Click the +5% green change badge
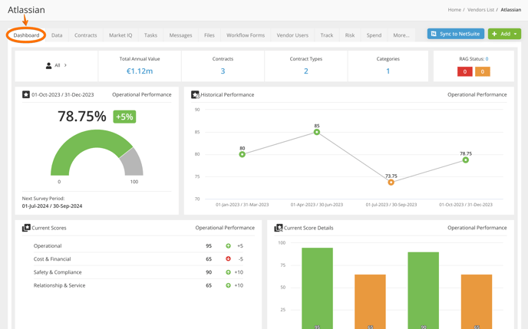Viewport: 528px width, 329px height. (x=124, y=117)
